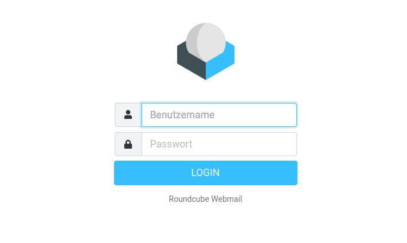Click the word Roundcube below the login button
Viewport: 407px width, 243px height.
point(189,199)
